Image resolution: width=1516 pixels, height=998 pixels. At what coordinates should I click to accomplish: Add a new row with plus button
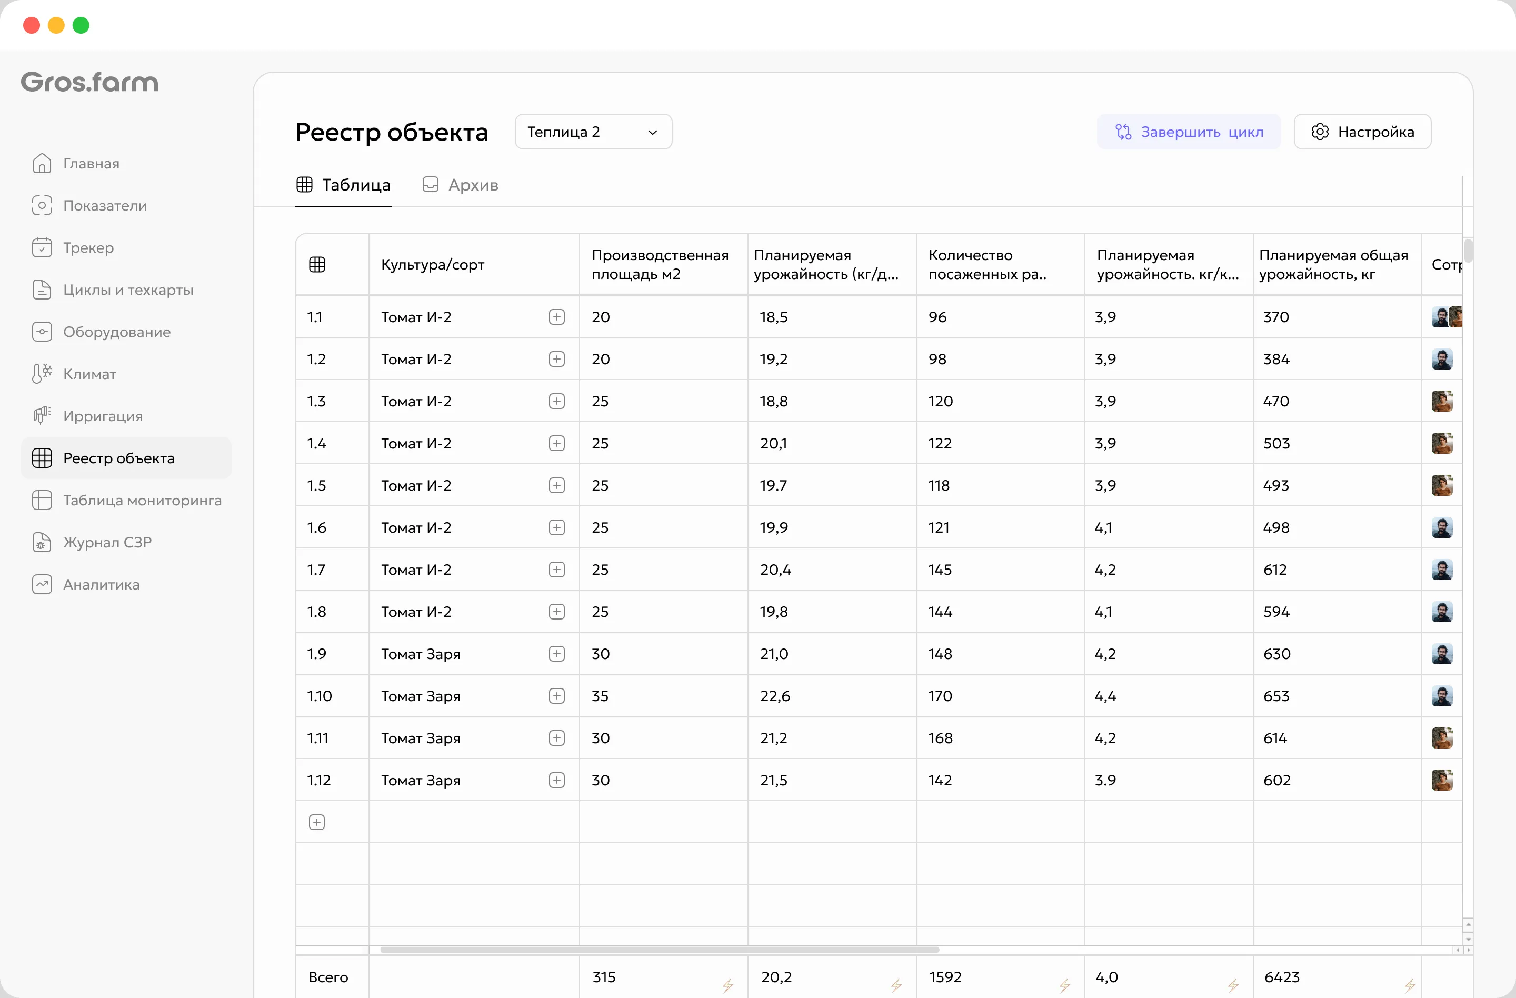[316, 822]
